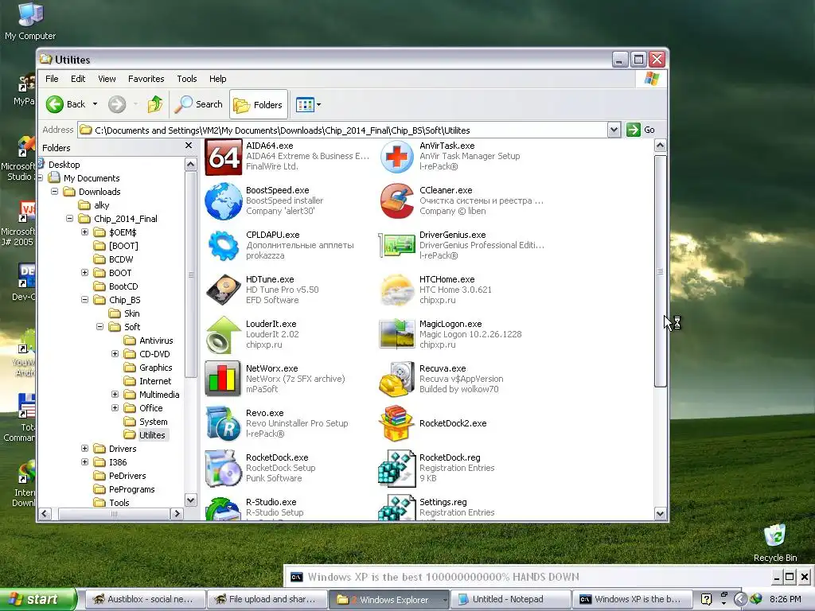815x611 pixels.
Task: Select the Revo.exe uninstaller icon
Action: click(x=224, y=423)
